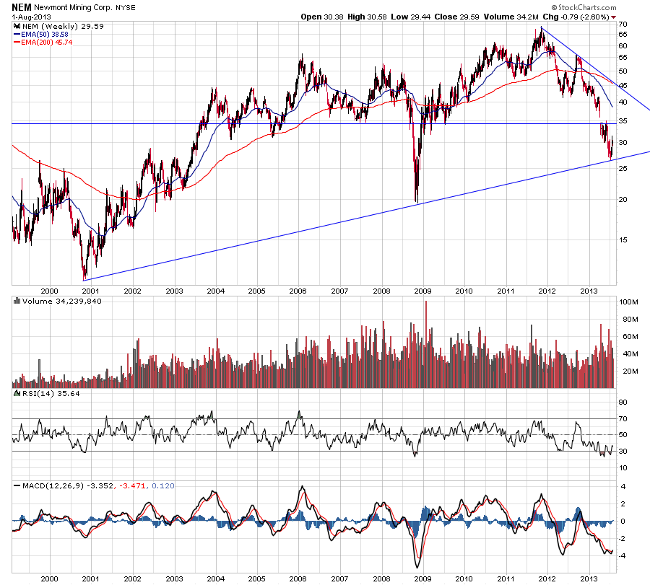Click the 'MACD(12,26,9) -3.352' label

(x=67, y=485)
